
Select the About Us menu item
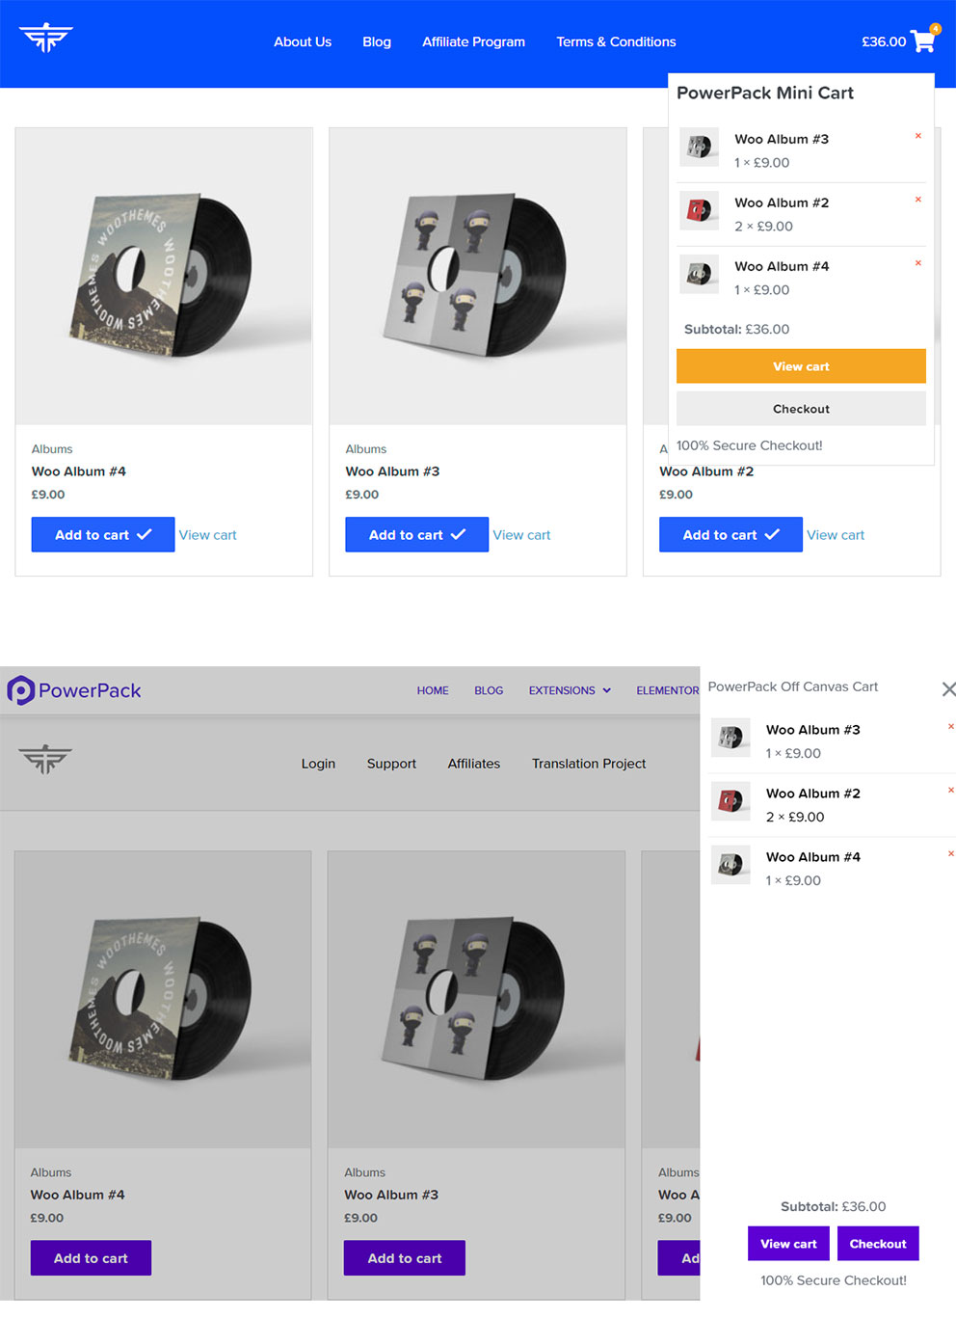pyautogui.click(x=302, y=41)
